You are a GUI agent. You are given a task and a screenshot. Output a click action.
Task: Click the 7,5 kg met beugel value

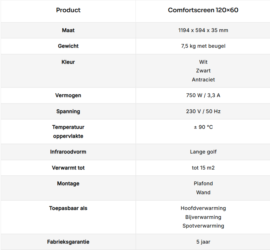203,46
